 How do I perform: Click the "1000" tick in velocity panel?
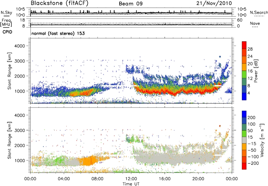pos(20,161)
